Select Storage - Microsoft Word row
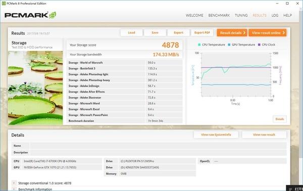 pos(125,103)
